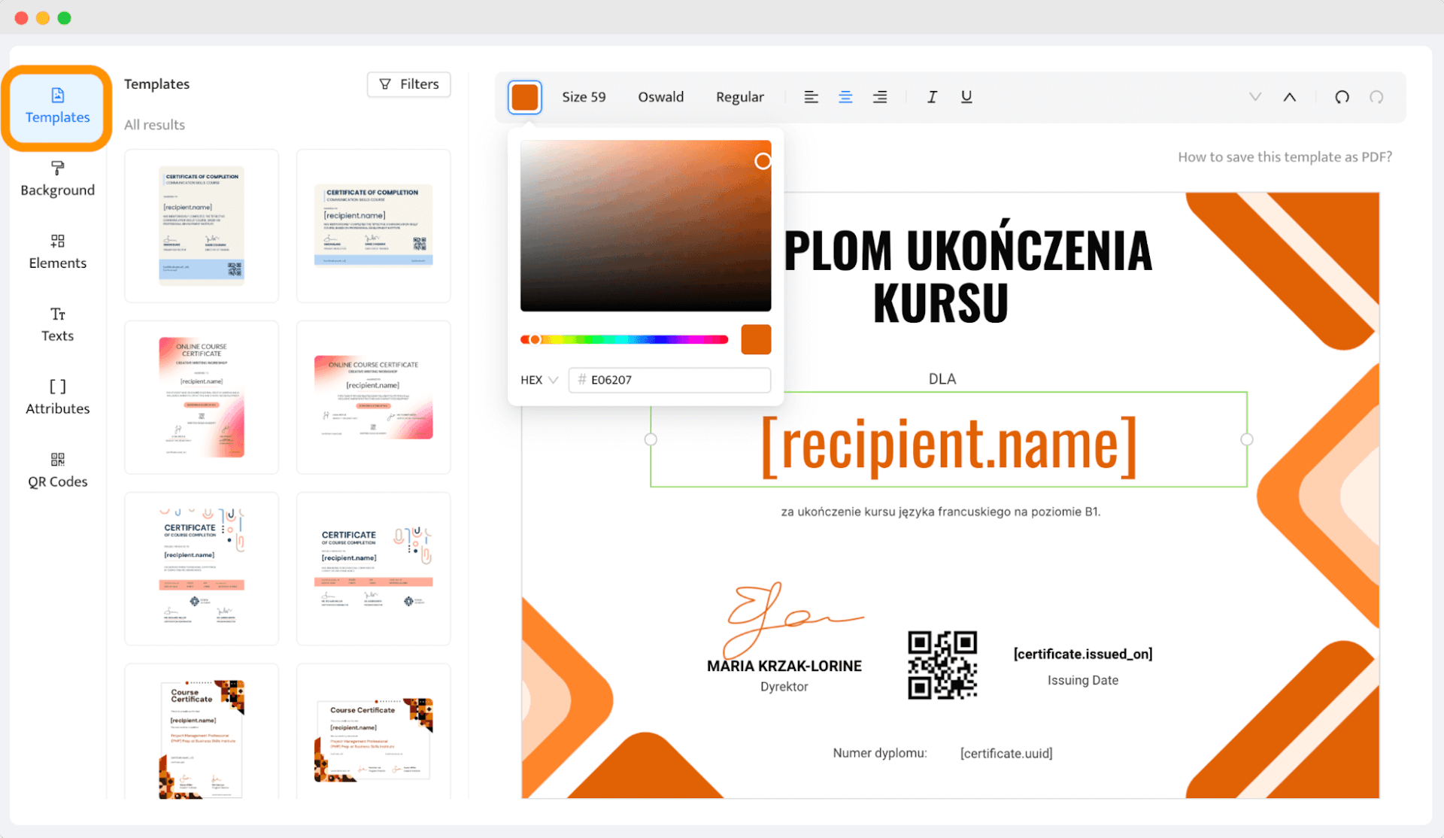Toggle italic formatting on text
Screen dimensions: 1444x838
tap(931, 96)
